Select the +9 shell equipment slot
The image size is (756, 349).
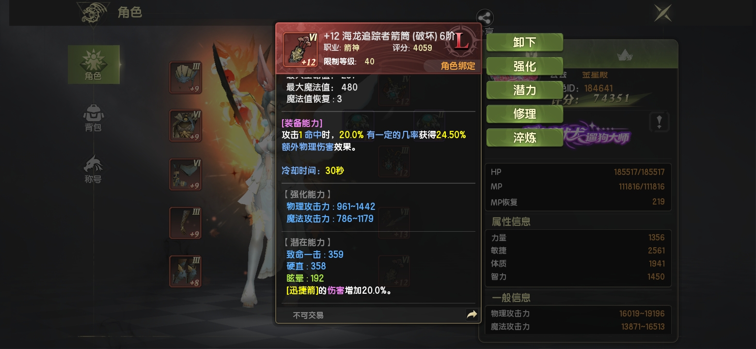coord(186,77)
